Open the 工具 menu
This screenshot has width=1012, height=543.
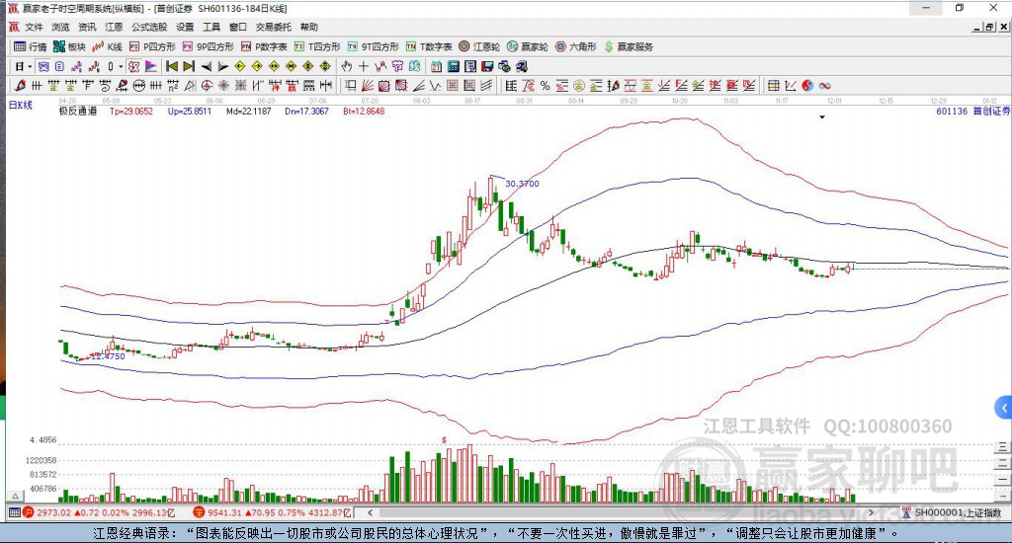(x=211, y=27)
